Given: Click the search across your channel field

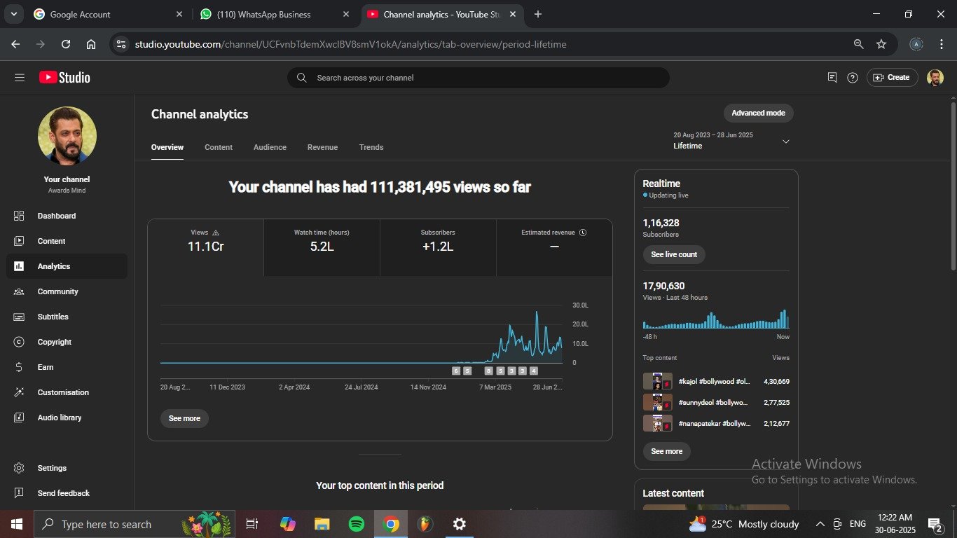Looking at the screenshot, I should pos(478,78).
